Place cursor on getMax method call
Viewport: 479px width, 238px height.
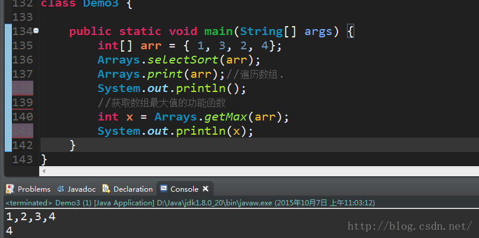[x=226, y=117]
